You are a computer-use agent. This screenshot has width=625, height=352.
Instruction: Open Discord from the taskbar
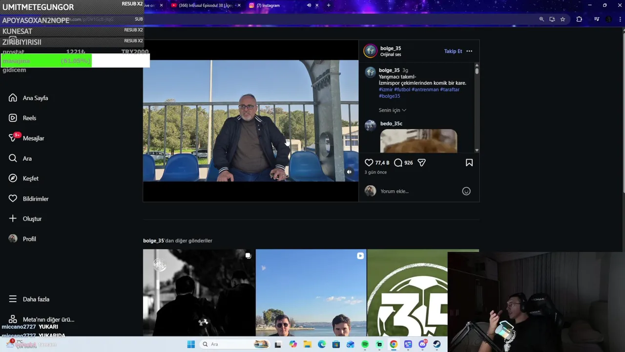(x=422, y=344)
